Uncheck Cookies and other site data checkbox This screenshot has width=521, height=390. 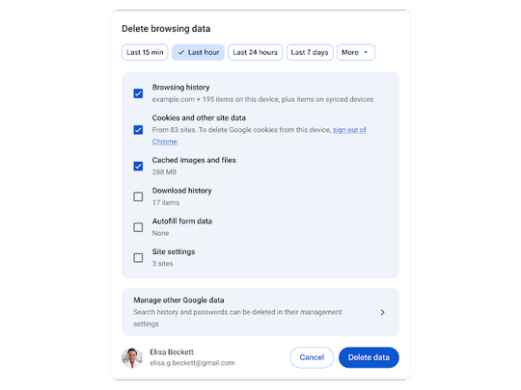tap(138, 130)
